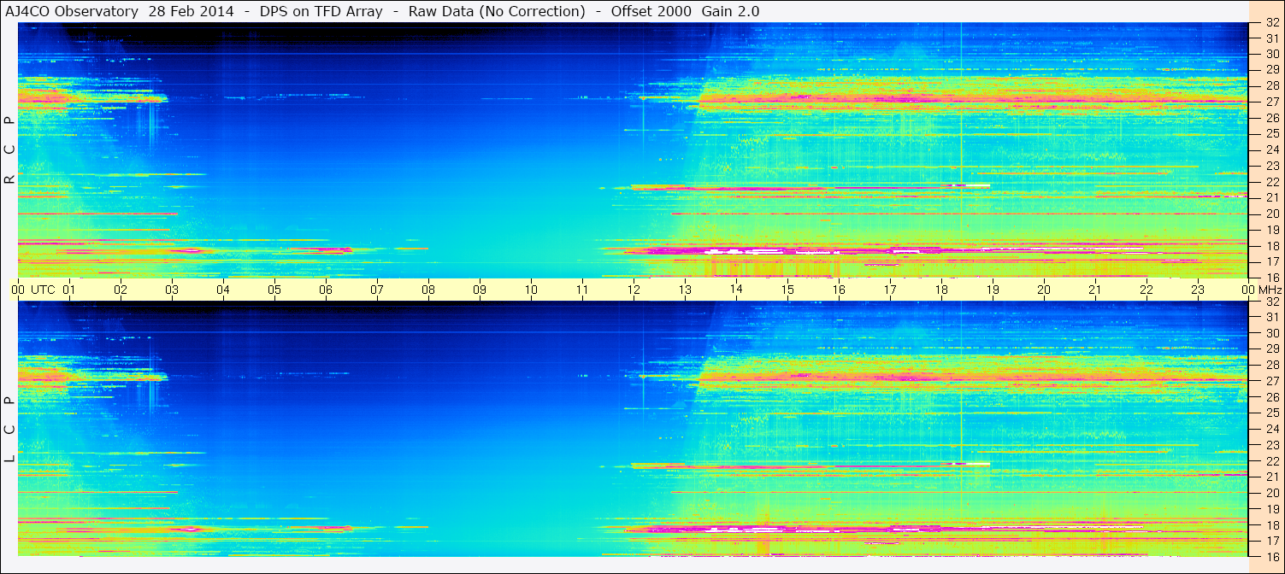Click hour 09 on the UTC time axis

[480, 290]
